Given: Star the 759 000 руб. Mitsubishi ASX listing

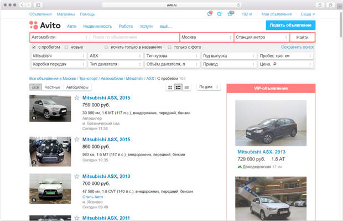Looking at the screenshot, I should point(77,97).
